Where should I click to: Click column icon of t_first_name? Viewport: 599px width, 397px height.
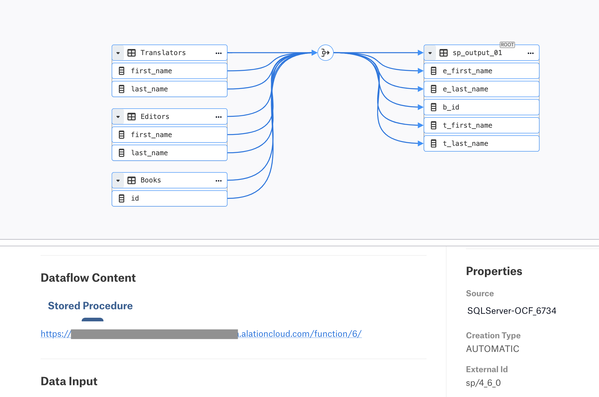coord(434,125)
